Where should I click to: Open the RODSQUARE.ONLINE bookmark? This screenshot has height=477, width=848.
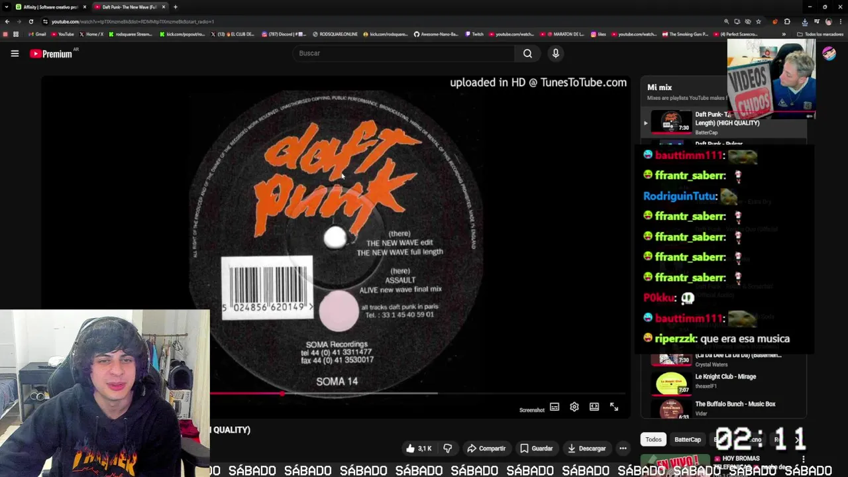(335, 34)
